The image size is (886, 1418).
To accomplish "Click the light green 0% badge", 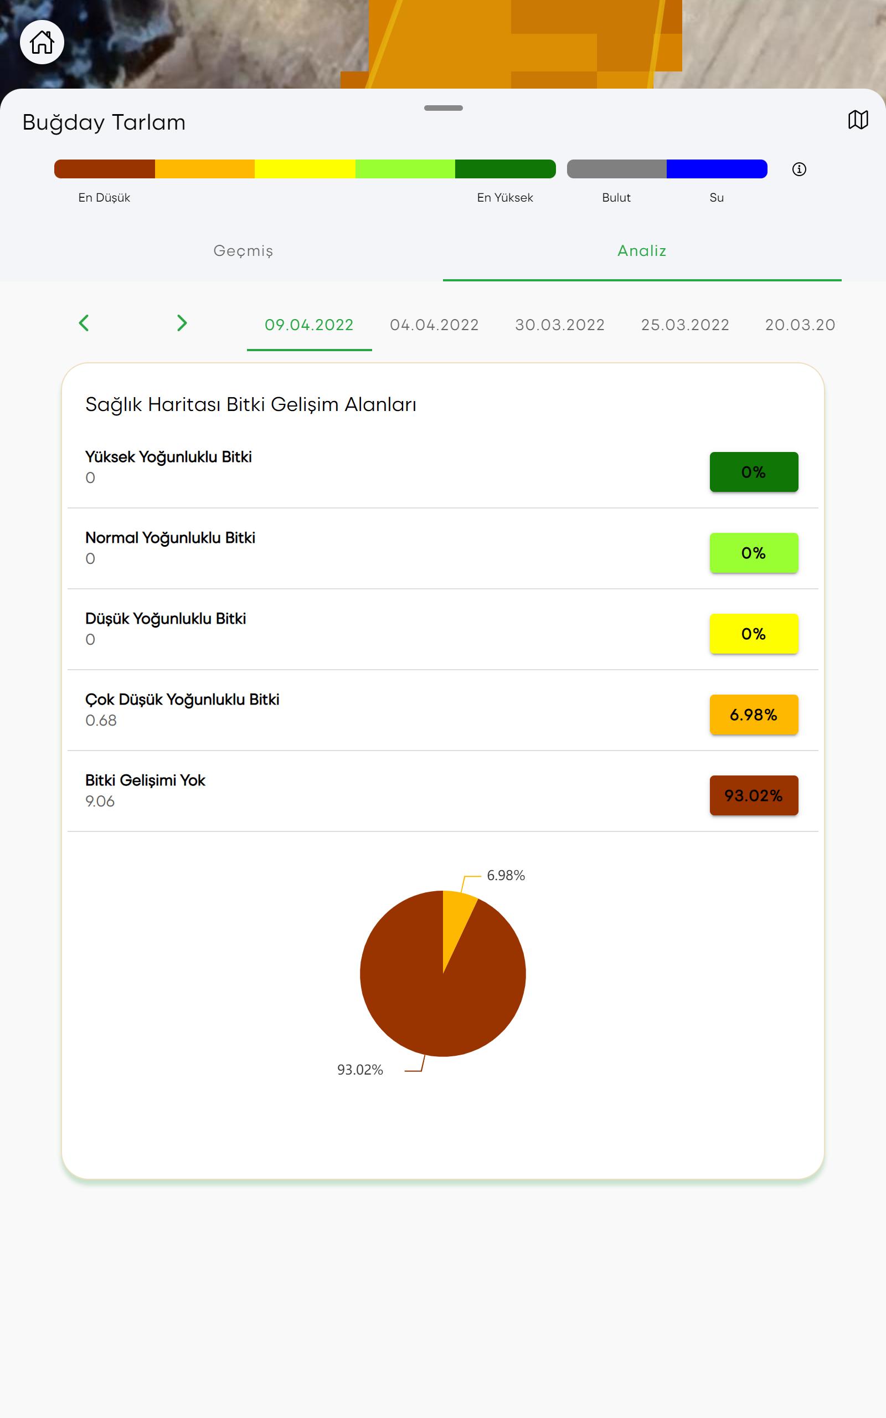I will 754,553.
